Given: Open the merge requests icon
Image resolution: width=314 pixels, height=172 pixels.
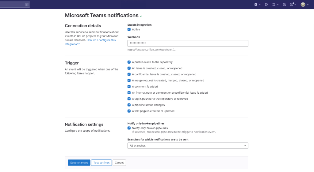Looking at the screenshot, I should tap(274, 5).
